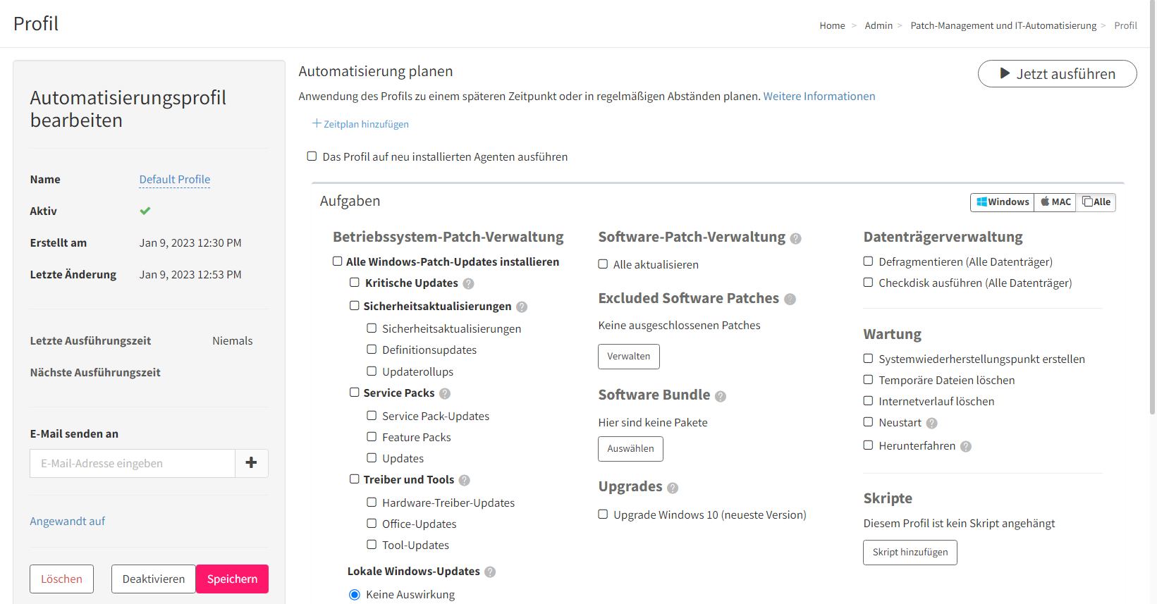
Task: Enable Alle Windows-Patch-Updates installieren checkbox
Action: click(x=338, y=261)
